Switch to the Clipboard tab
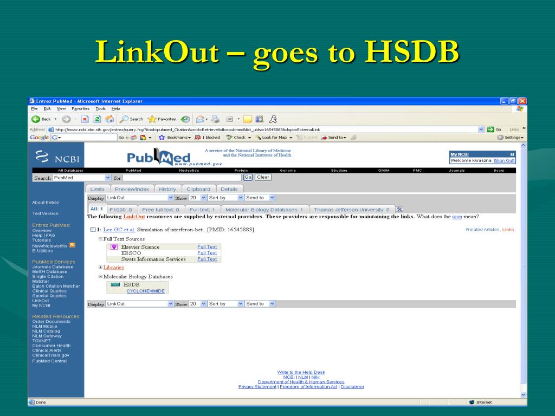The height and width of the screenshot is (416, 555). (x=198, y=189)
